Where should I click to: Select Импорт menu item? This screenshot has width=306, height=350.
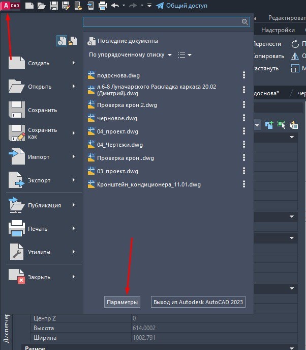tap(42, 157)
